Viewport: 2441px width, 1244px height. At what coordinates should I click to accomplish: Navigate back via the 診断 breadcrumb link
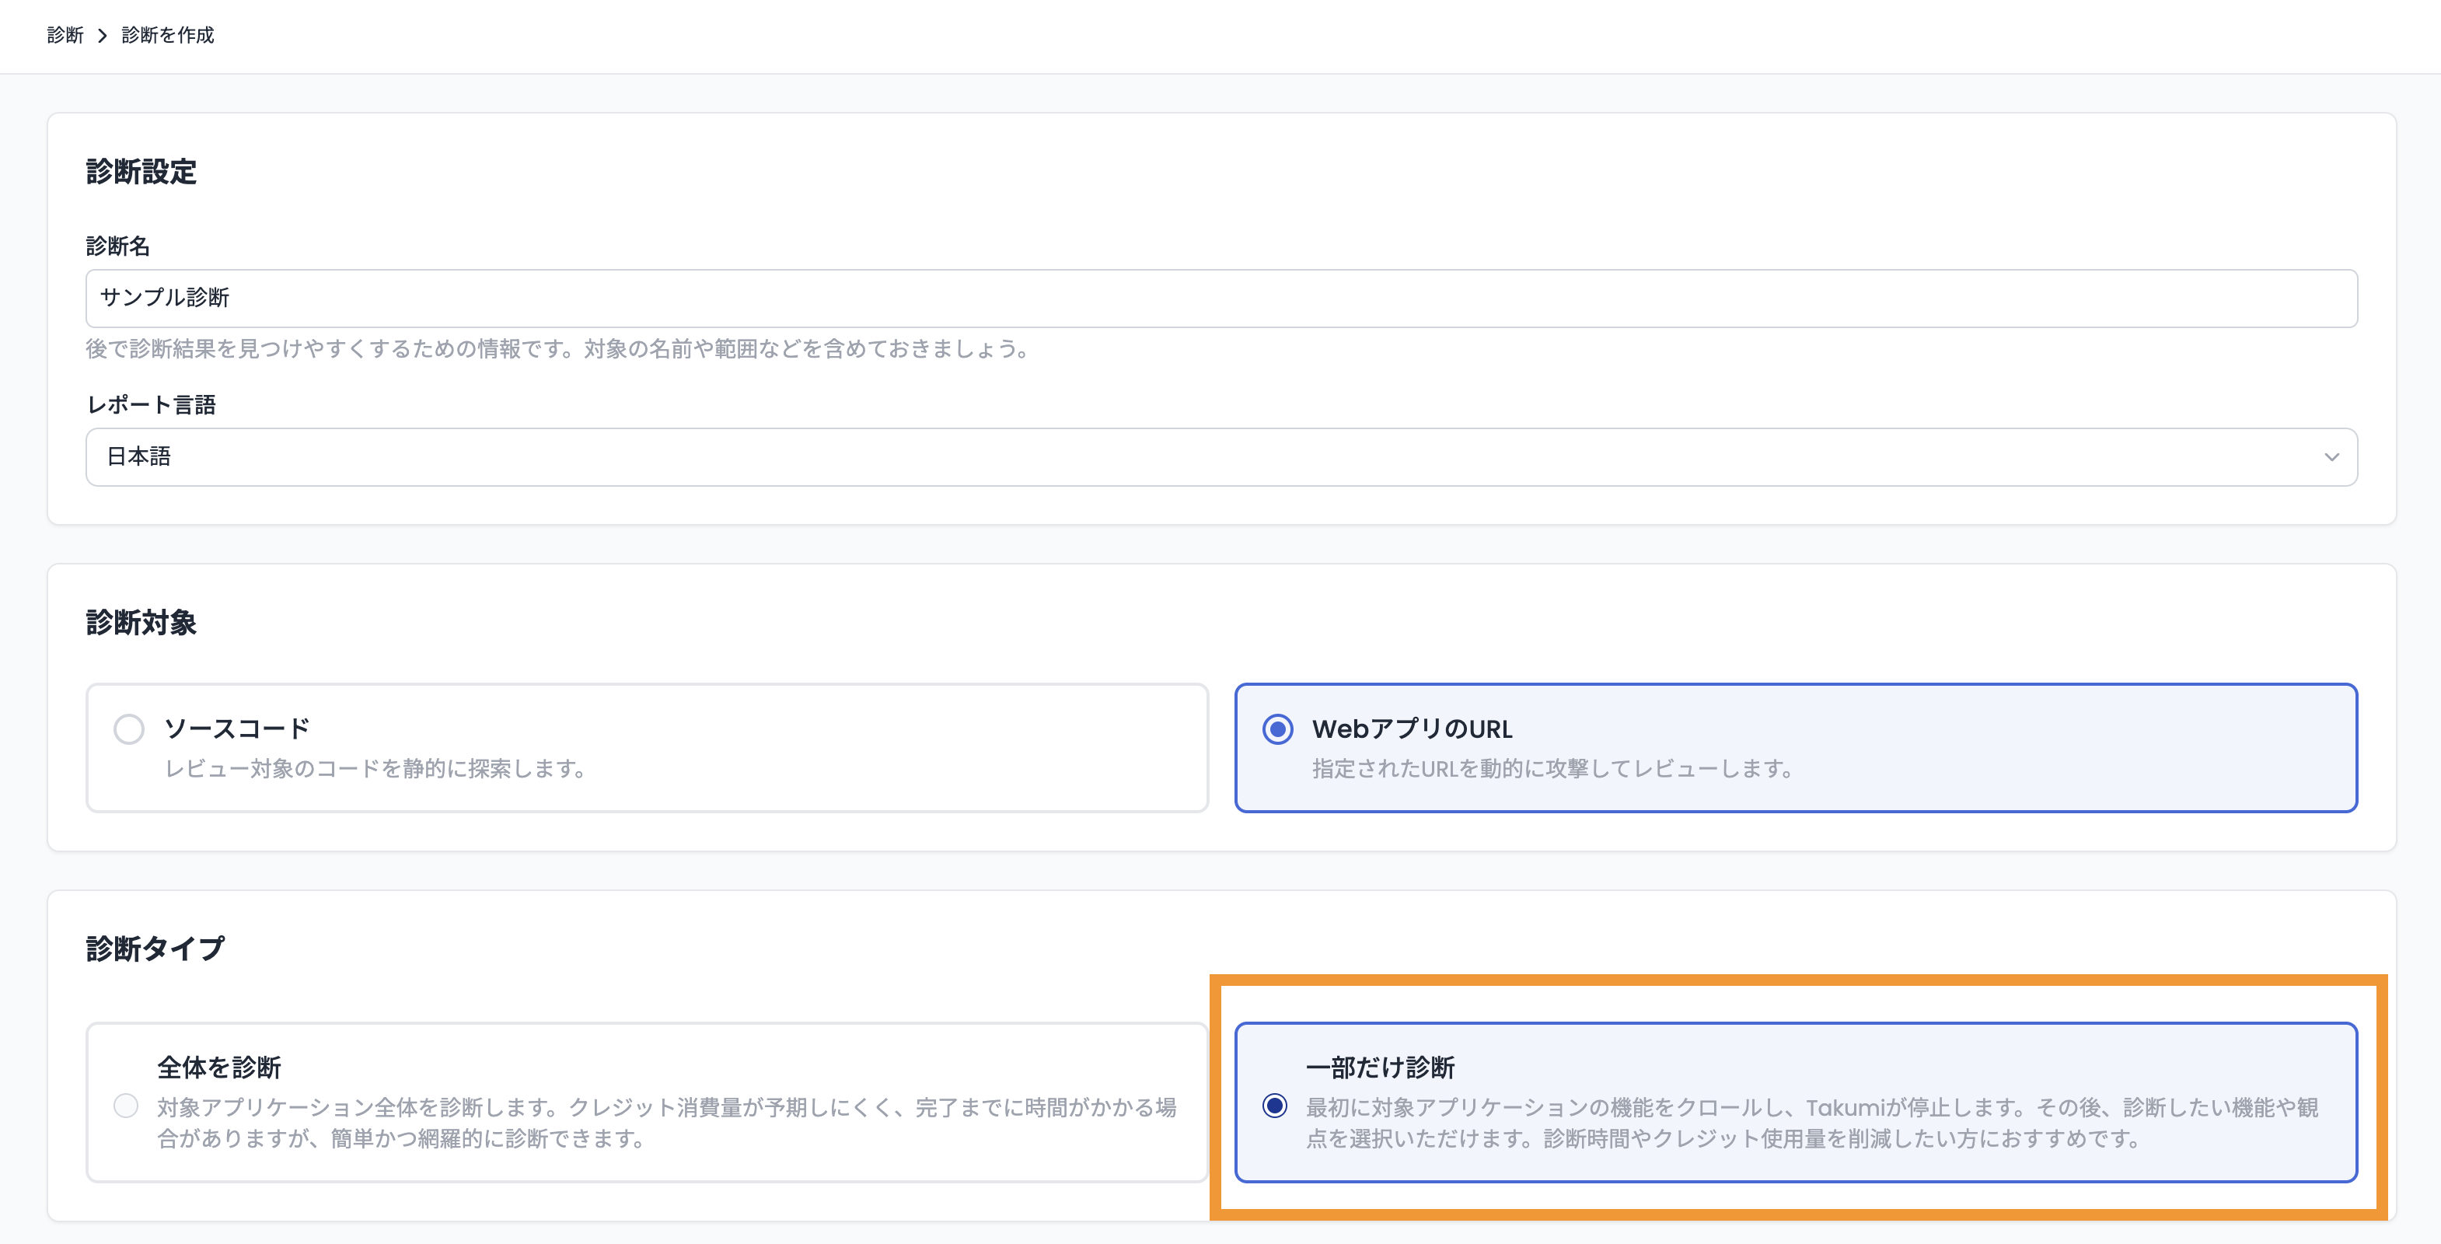pos(65,35)
